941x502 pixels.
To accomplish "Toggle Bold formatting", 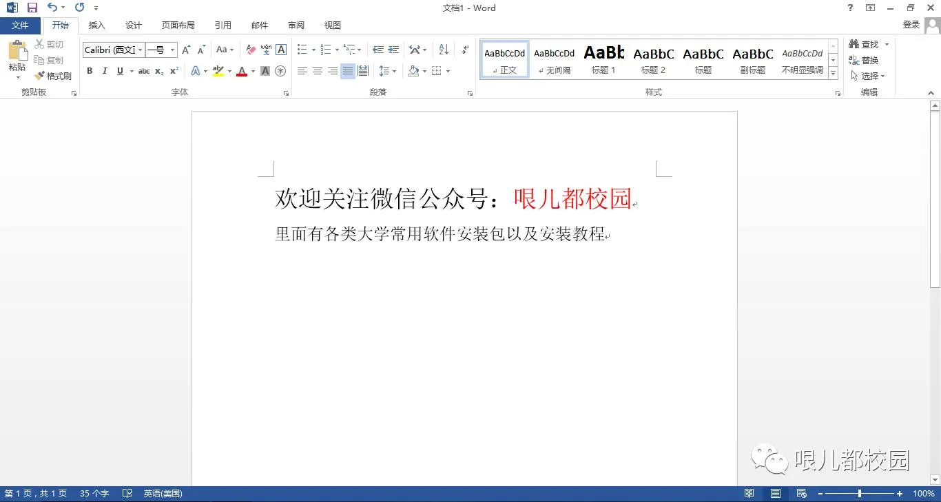I will (90, 71).
